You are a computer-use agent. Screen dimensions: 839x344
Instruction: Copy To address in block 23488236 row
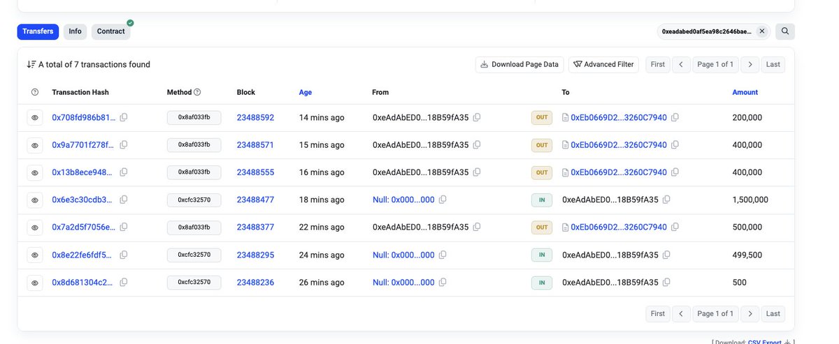[666, 282]
